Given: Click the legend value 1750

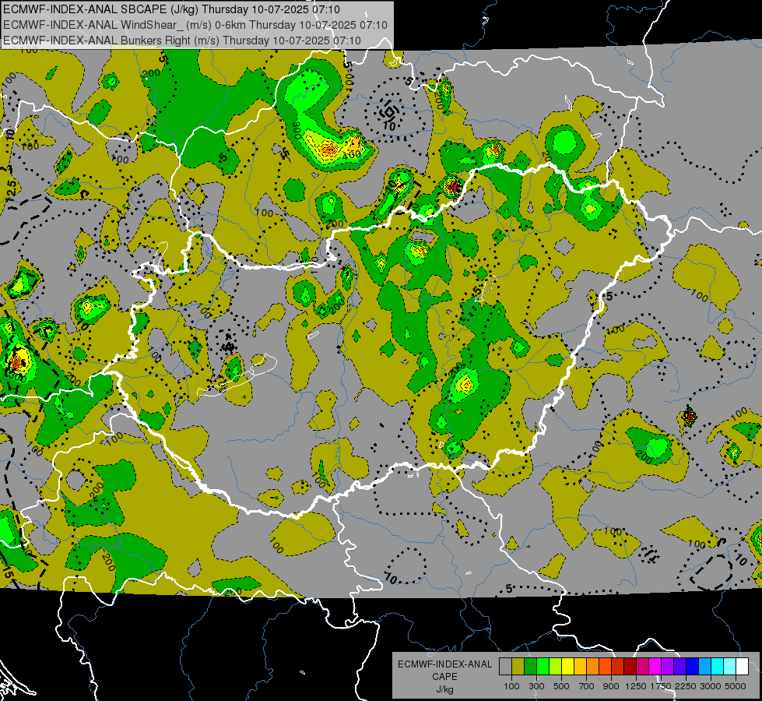Looking at the screenshot, I should 661,686.
